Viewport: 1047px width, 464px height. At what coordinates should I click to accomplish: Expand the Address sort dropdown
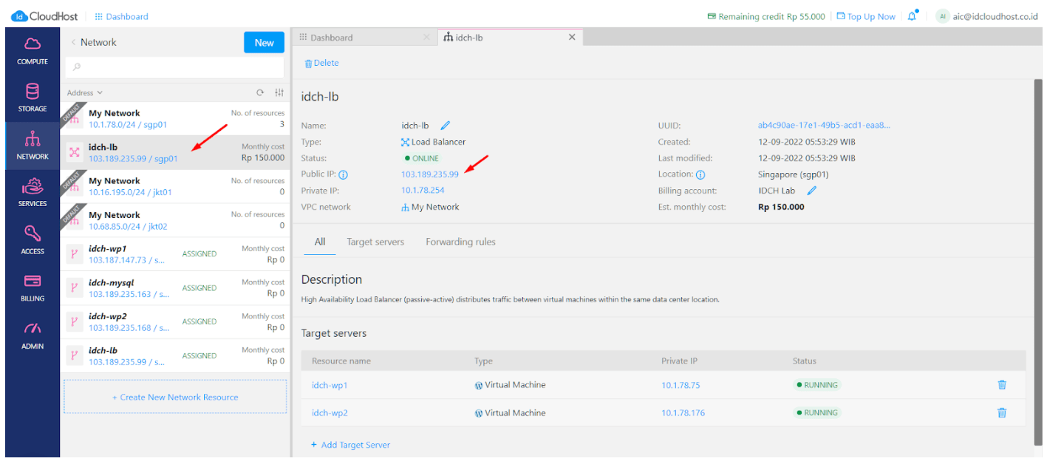tap(85, 93)
